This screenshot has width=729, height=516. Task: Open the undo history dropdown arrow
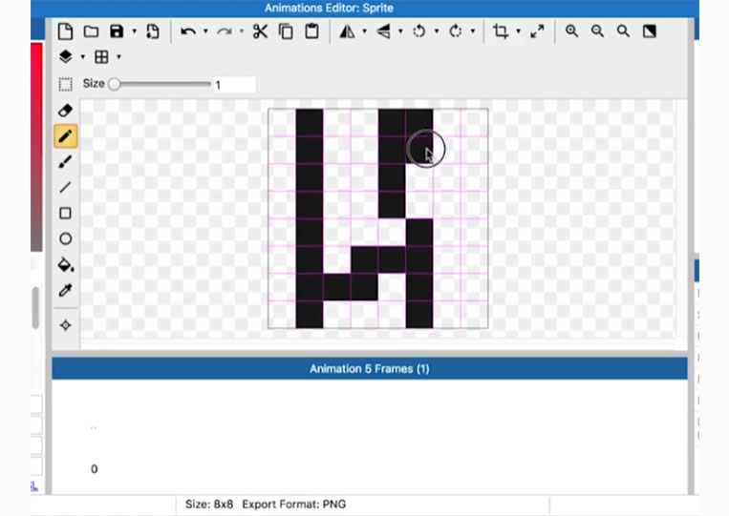click(205, 31)
